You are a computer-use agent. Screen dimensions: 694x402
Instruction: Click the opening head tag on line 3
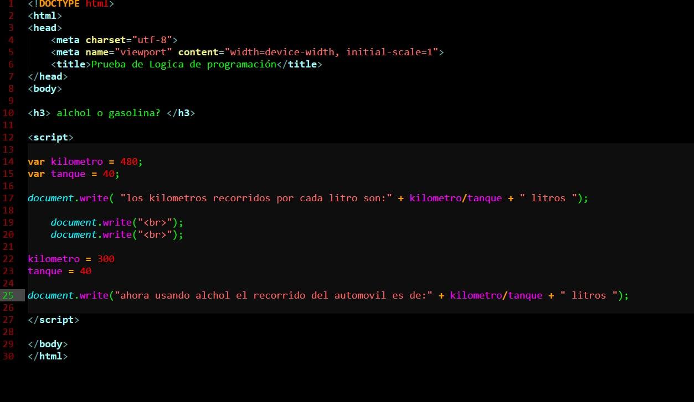[x=45, y=28]
